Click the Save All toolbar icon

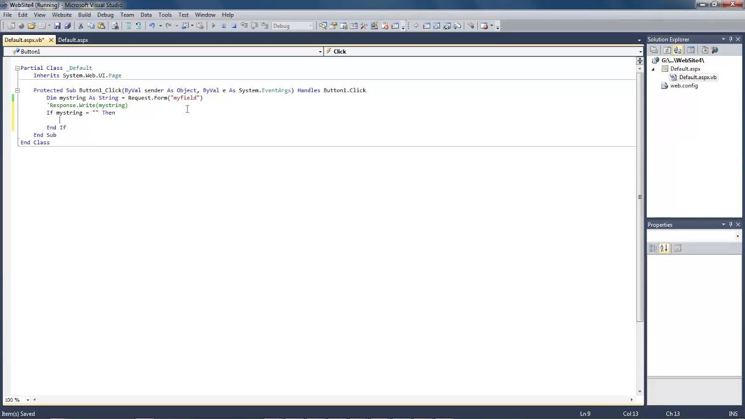pos(68,26)
